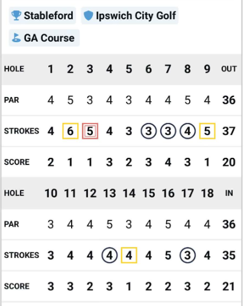
Task: Click the circled 3 strokes on hole 17
Action: [x=187, y=255]
